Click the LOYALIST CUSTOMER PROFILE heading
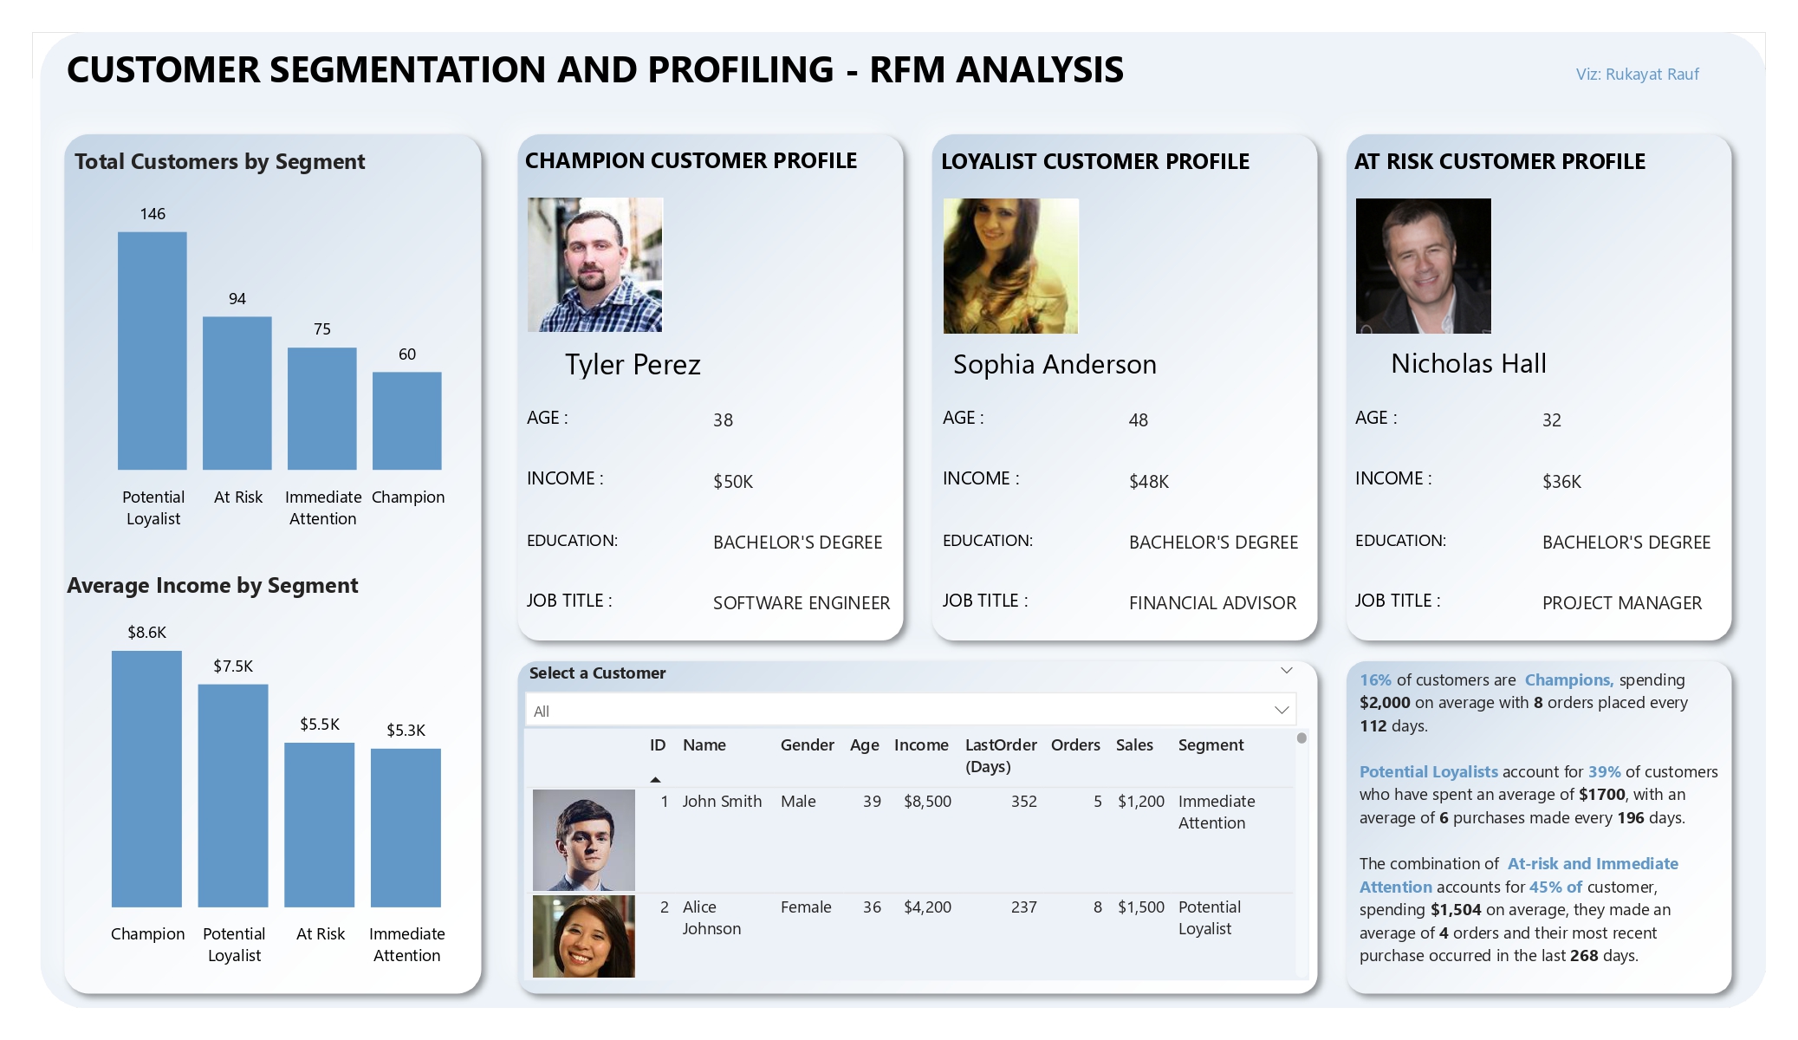 (1095, 162)
